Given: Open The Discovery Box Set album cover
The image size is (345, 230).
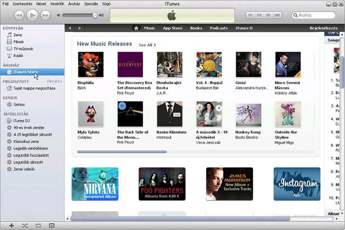Looking at the screenshot, I should pyautogui.click(x=130, y=64).
